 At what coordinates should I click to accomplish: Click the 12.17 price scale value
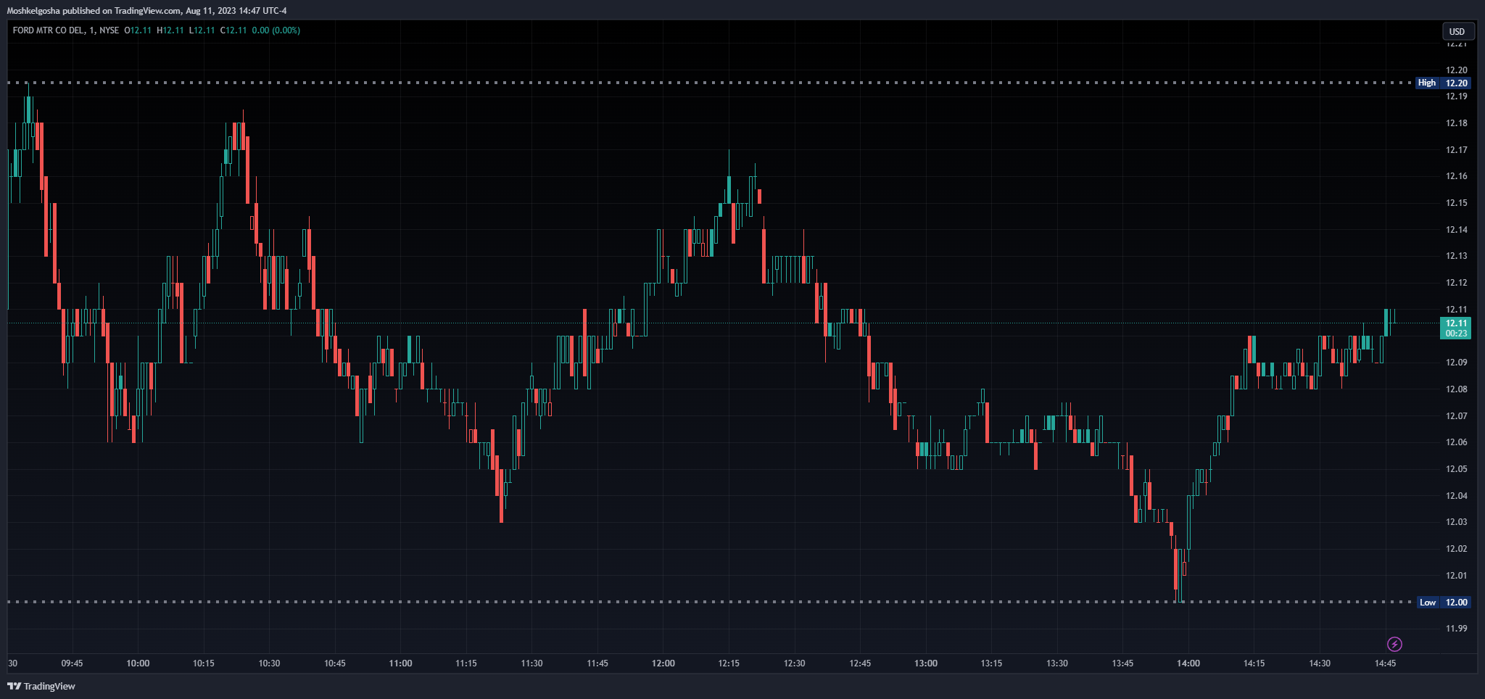[1456, 150]
